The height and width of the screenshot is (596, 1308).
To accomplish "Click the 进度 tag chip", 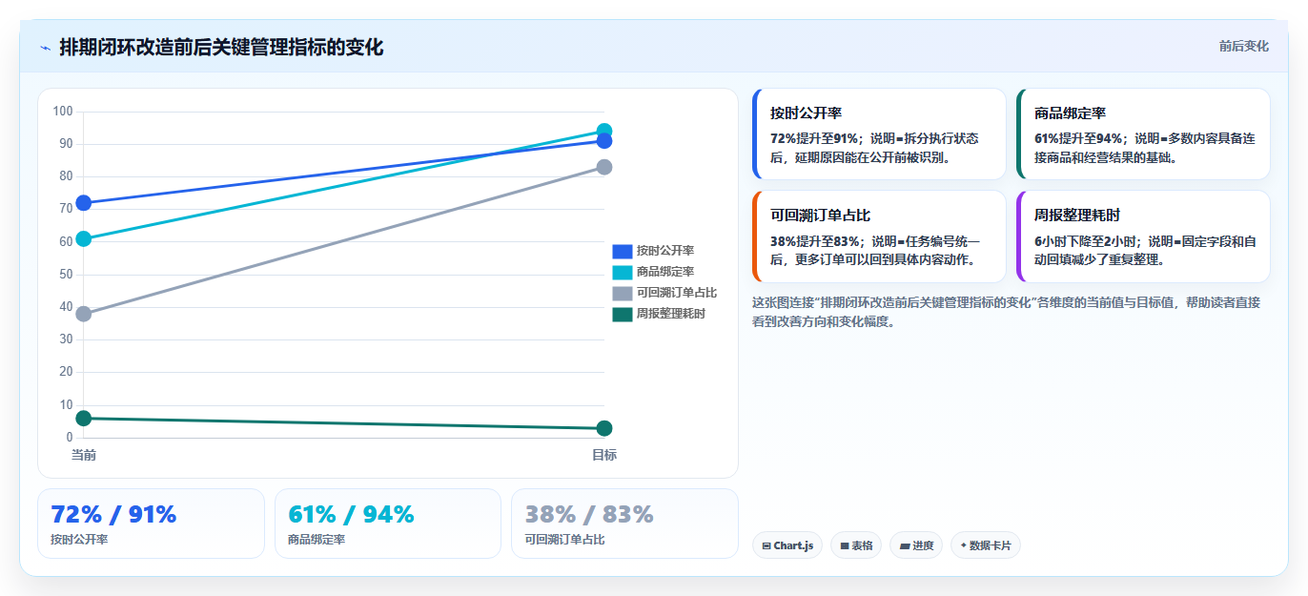I will [916, 545].
